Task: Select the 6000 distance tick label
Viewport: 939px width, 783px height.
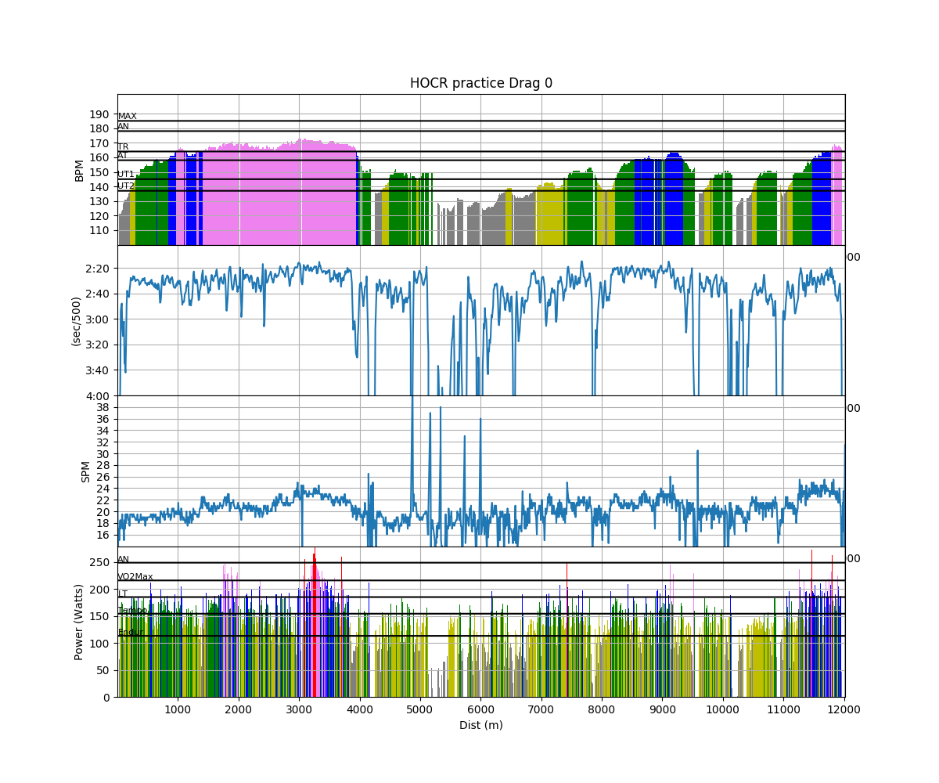Action: (480, 709)
